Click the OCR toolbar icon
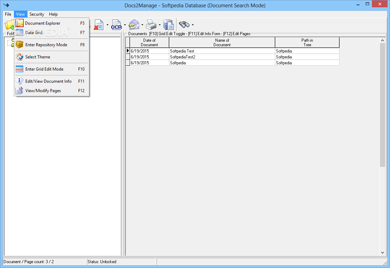The height and width of the screenshot is (268, 390). click(116, 25)
